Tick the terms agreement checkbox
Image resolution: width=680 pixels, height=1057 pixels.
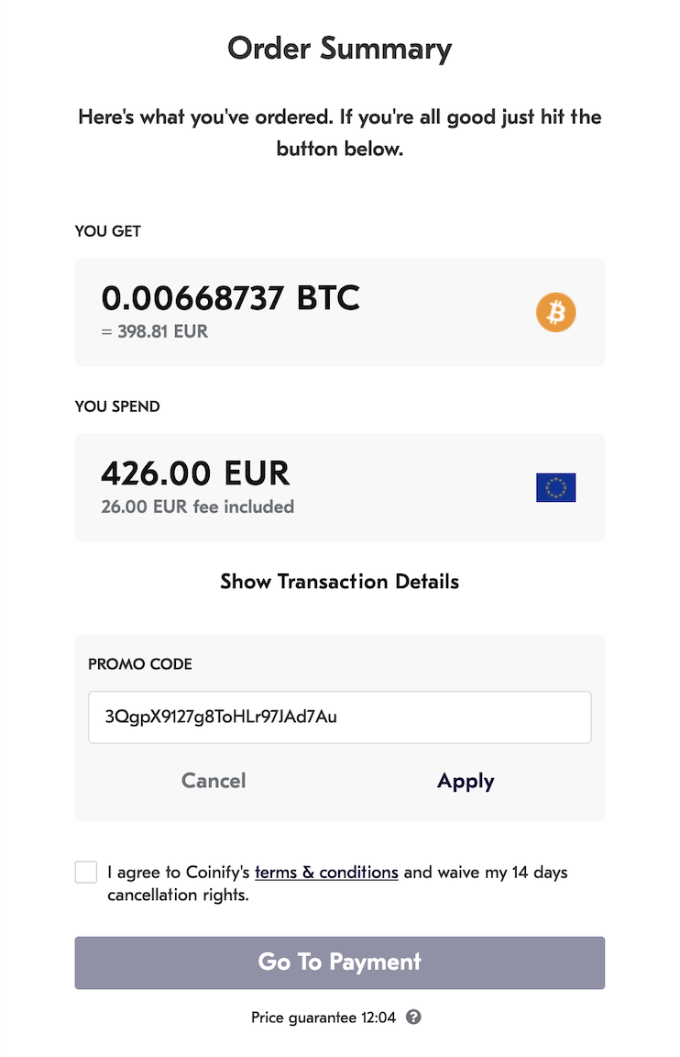(86, 872)
